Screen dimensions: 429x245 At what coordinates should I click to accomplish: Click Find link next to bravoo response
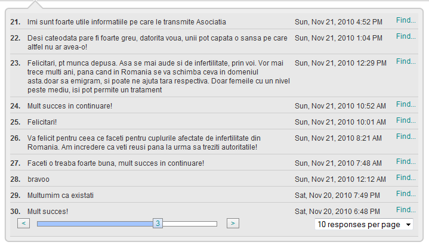[406, 178]
